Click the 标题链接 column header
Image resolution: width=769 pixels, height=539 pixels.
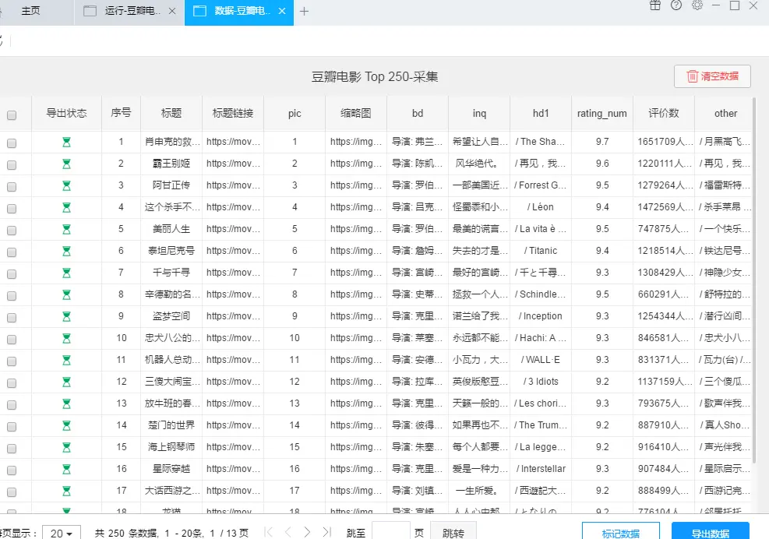click(x=233, y=113)
